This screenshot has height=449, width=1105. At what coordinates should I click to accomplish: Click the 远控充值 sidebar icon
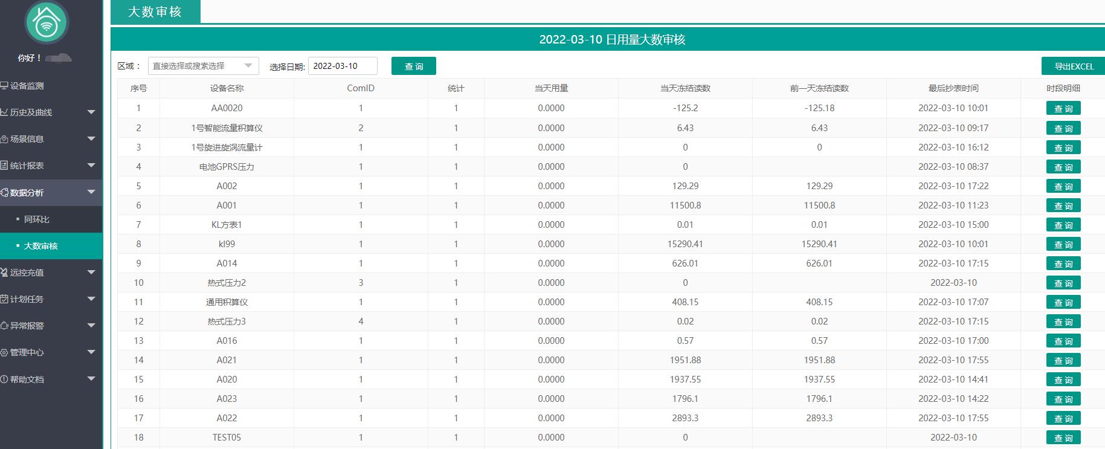(x=4, y=273)
